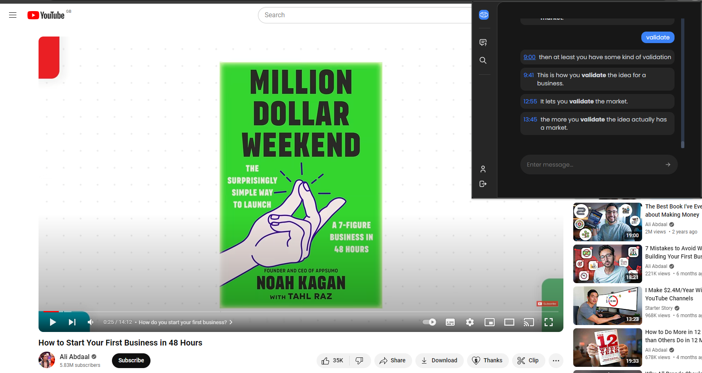Click the blue 'validate' message bubble
The height and width of the screenshot is (373, 702).
[658, 37]
